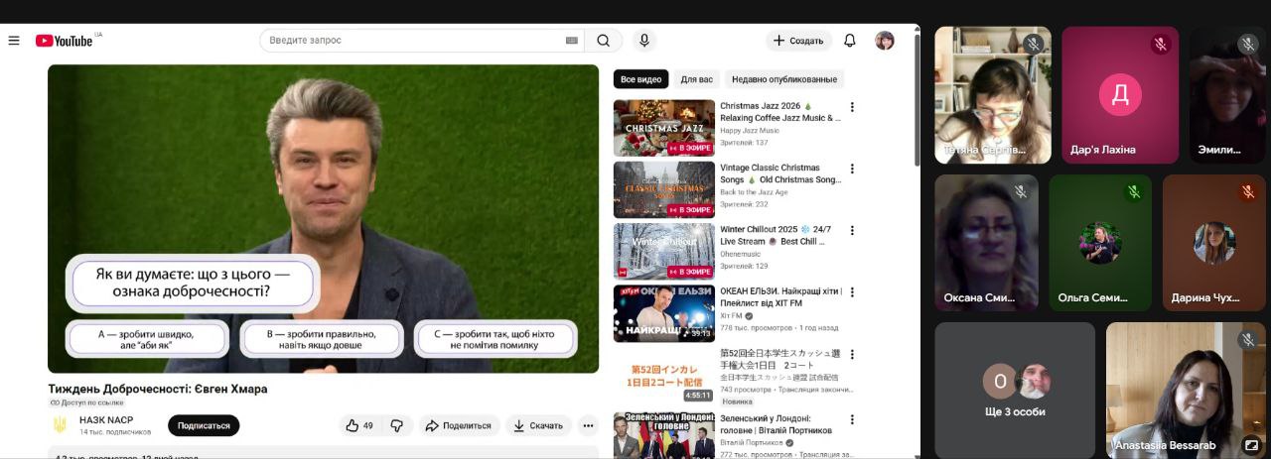1271x459 pixels.
Task: Open the on-screen keyboard icon in search
Action: point(571,41)
